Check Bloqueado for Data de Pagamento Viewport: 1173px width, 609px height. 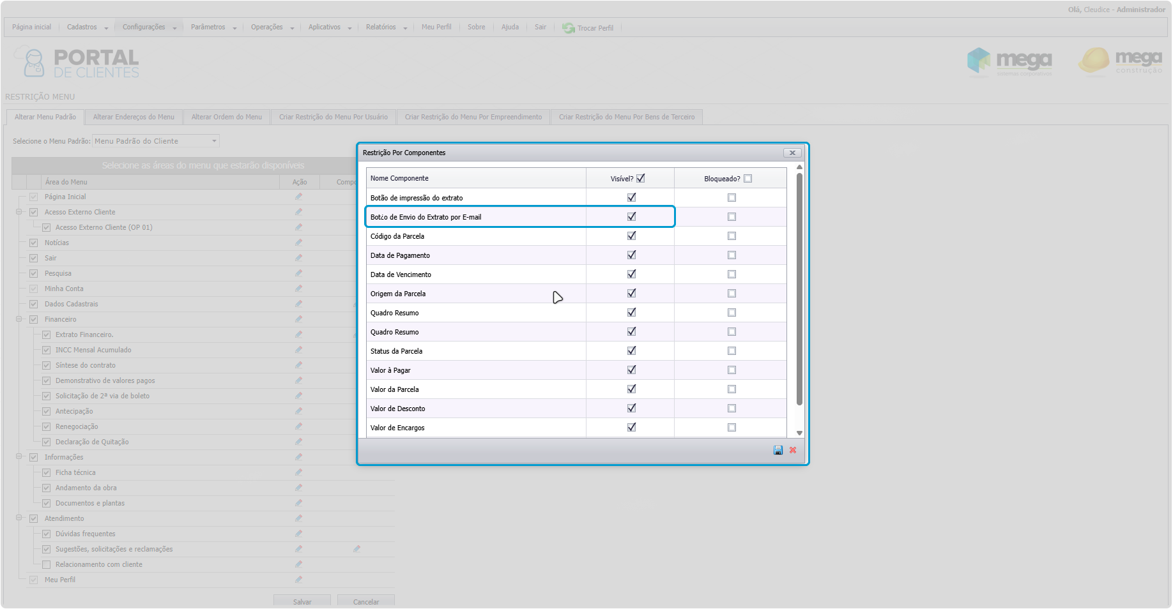click(732, 255)
